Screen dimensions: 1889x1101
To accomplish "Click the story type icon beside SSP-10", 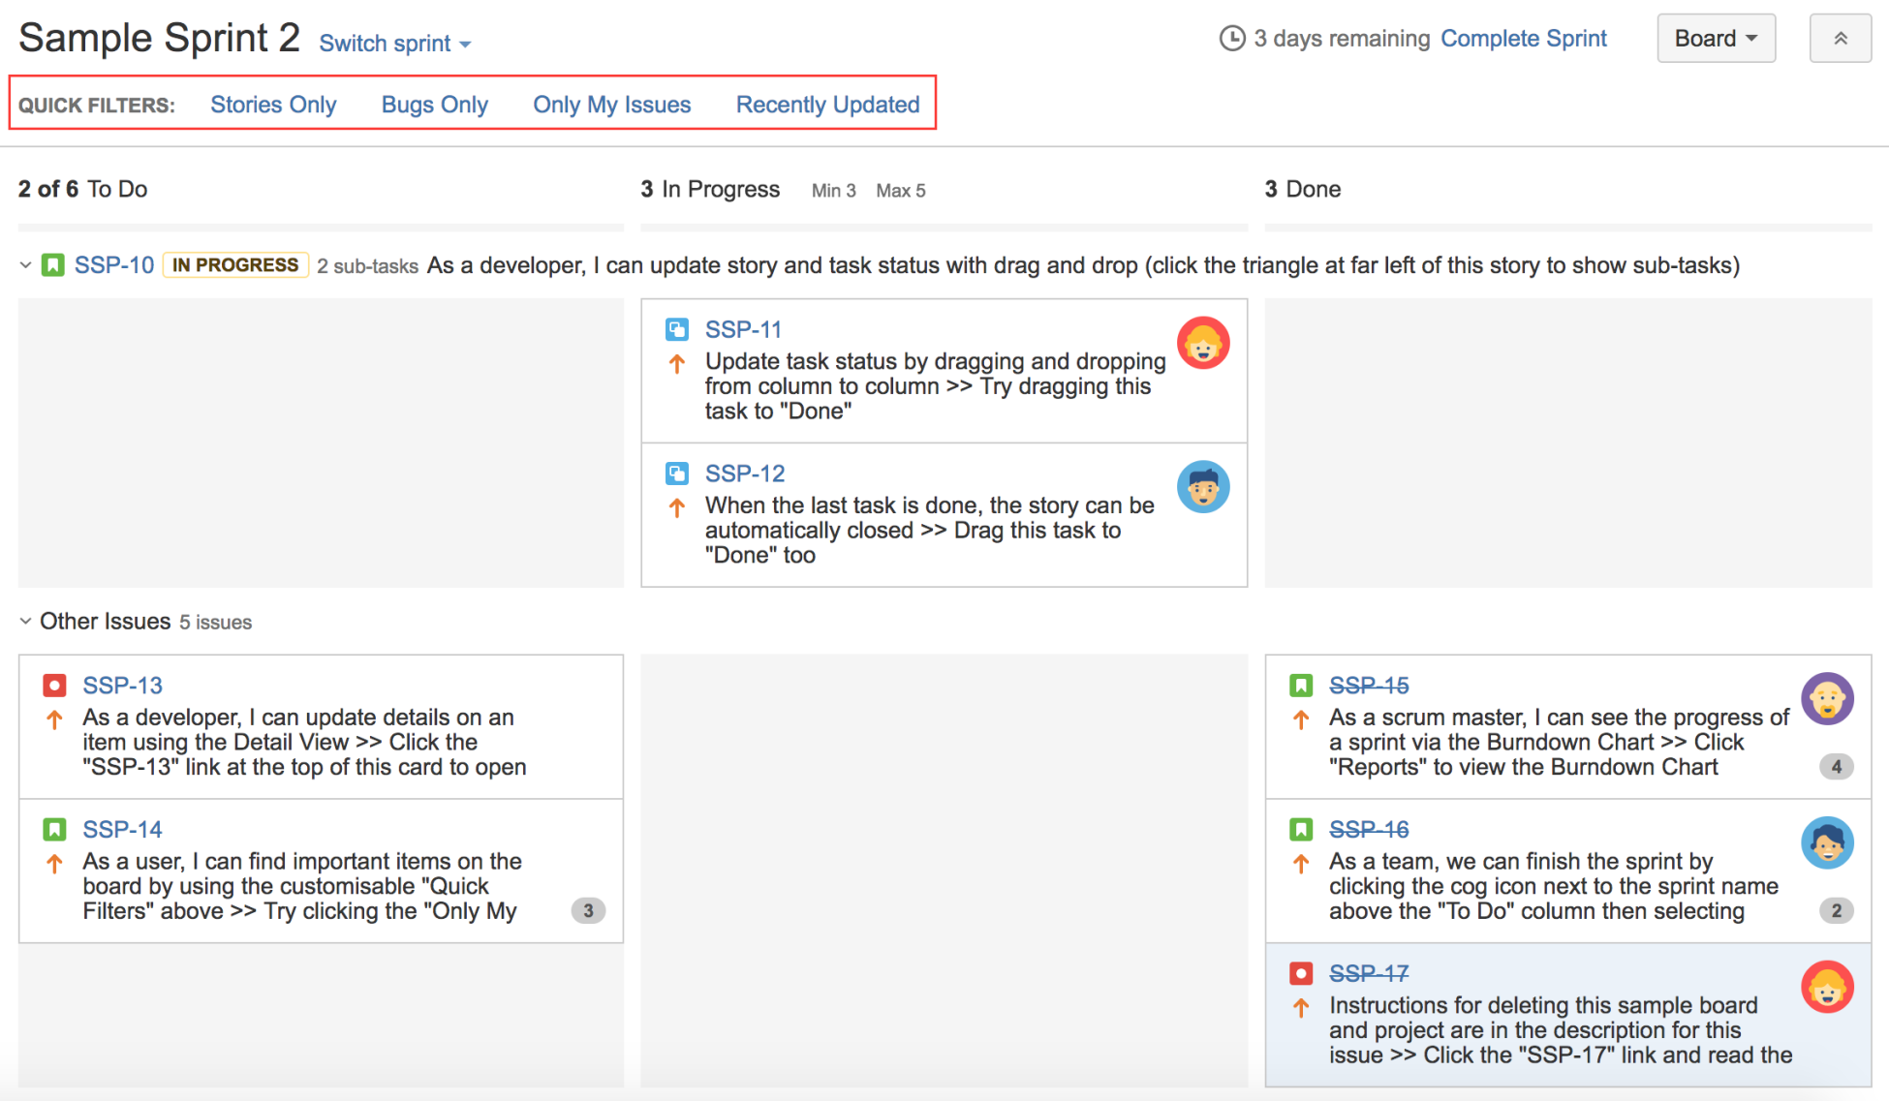I will tap(53, 264).
